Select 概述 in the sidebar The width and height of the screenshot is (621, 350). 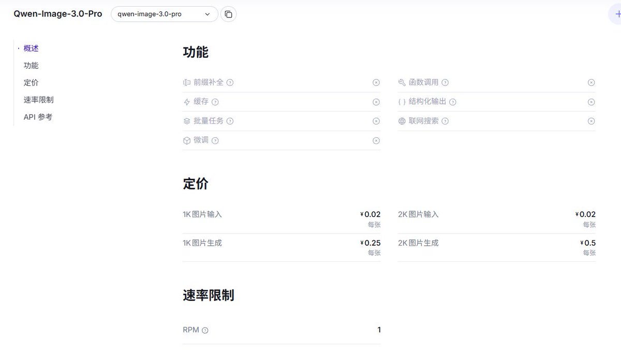31,49
